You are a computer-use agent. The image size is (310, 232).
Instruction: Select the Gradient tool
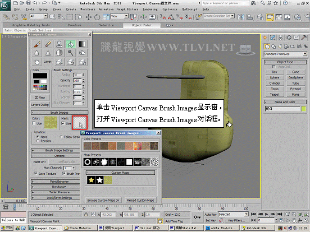pyautogui.click(x=82, y=44)
